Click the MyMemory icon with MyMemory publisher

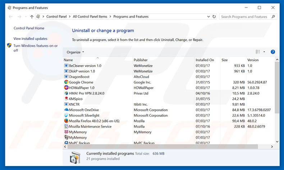coord(66,132)
